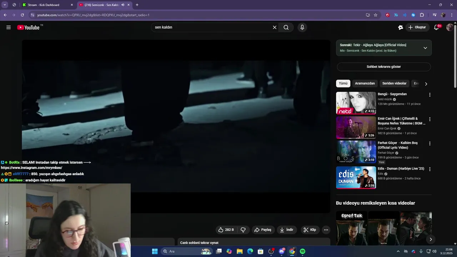This screenshot has height=257, width=457.
Task: Install app icon in address bar
Action: (368, 15)
